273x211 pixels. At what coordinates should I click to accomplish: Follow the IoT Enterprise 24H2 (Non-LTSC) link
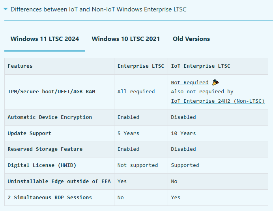coord(217,101)
